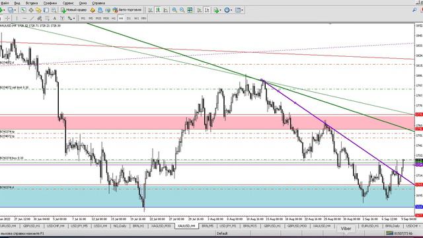This screenshot has height=238, width=423.
Task: Select the vertical line drawing tool
Action: pos(17,19)
